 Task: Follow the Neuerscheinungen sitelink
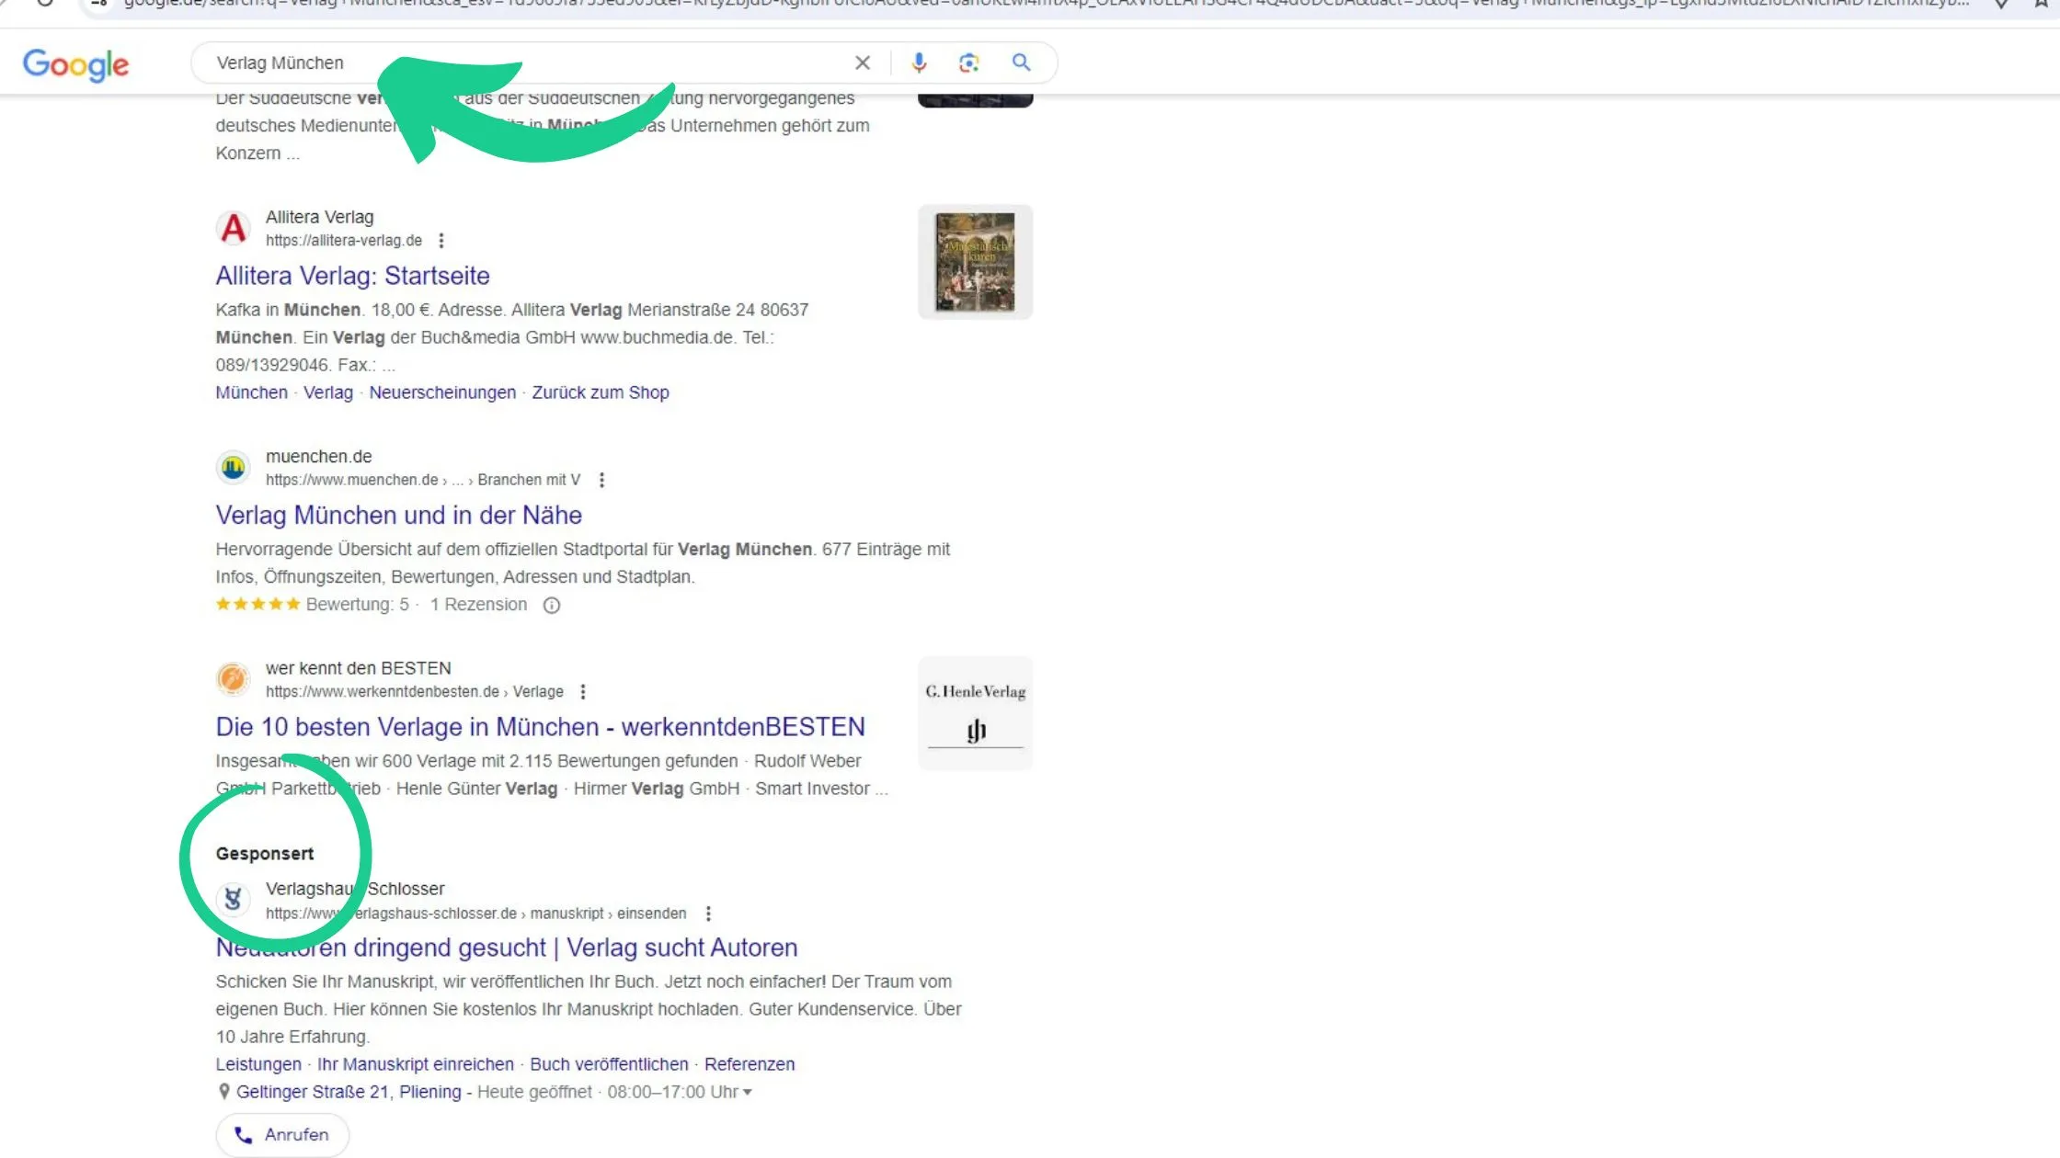click(442, 392)
